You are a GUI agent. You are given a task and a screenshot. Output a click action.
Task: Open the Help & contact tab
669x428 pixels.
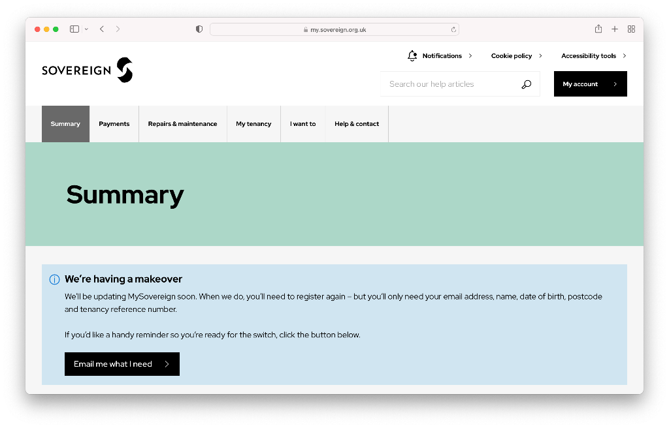[x=357, y=124]
